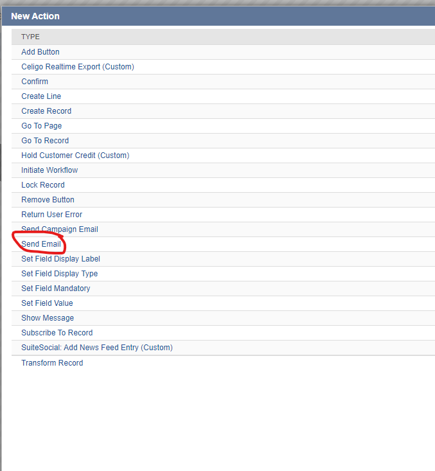Open the Show Message action

coord(48,318)
